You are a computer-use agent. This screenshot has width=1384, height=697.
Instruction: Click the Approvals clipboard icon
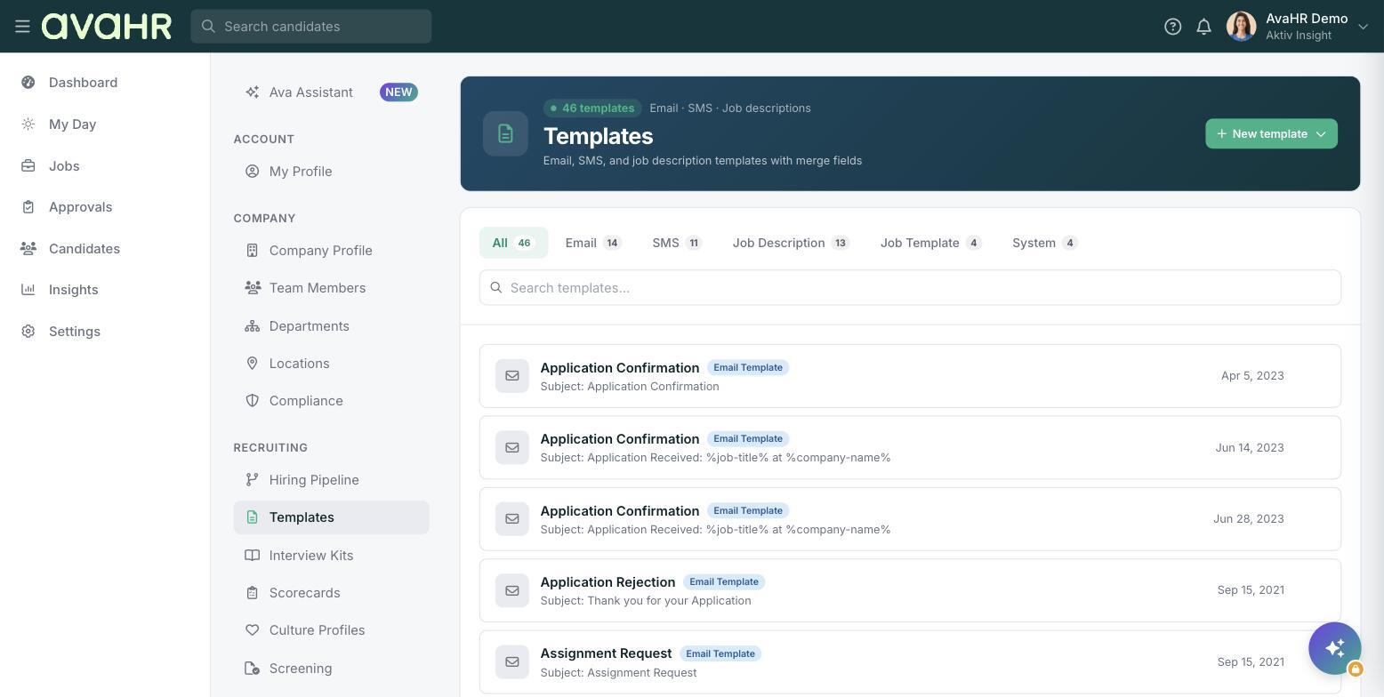click(28, 207)
